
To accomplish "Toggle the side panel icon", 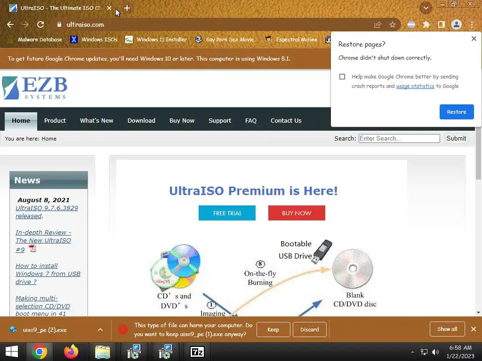I will click(x=441, y=24).
